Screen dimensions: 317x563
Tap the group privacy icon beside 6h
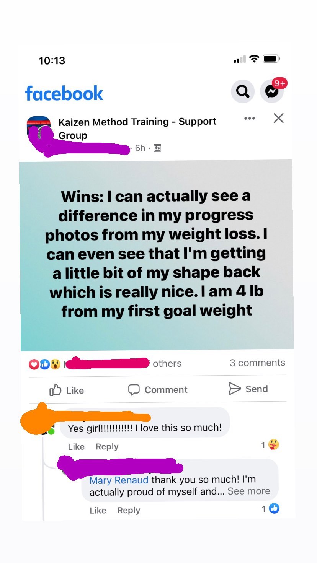point(157,148)
